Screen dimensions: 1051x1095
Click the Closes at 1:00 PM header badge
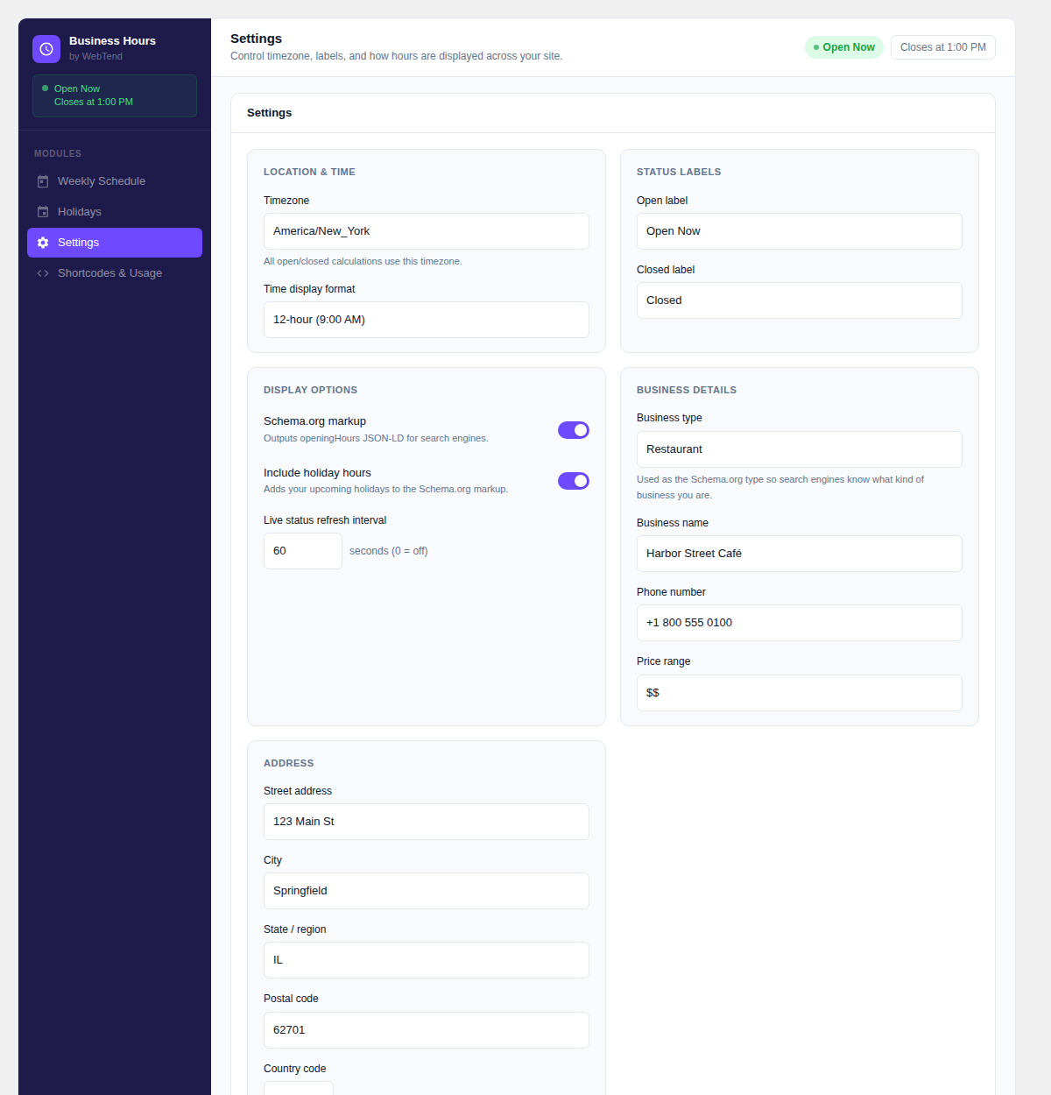tap(943, 47)
